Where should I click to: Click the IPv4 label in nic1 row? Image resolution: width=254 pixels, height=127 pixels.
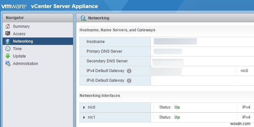coord(247,117)
